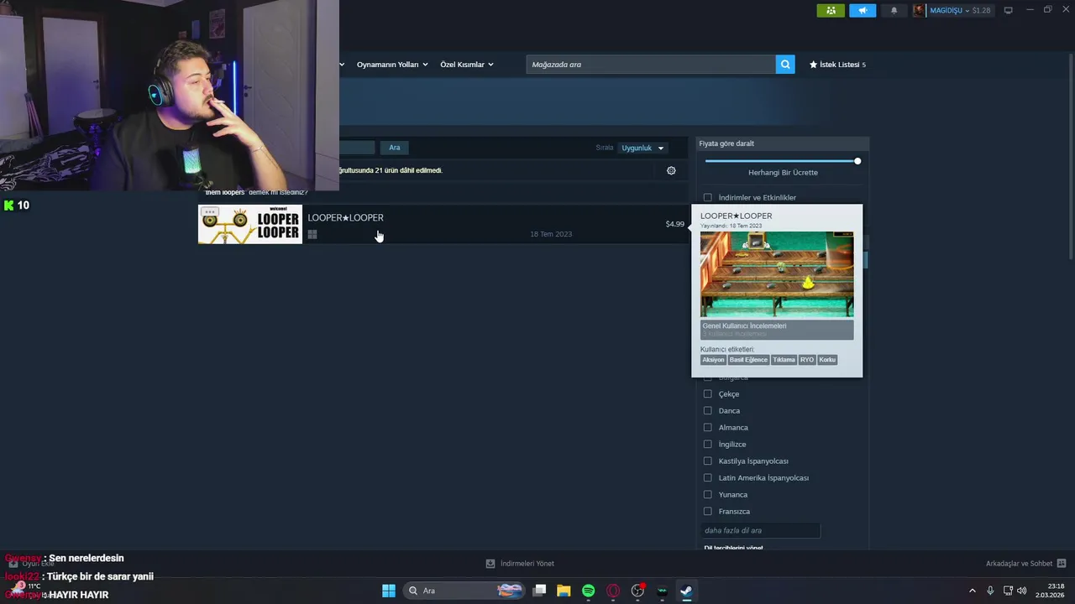
Task: Collapse the Fiyata göre daralt section
Action: (783, 143)
